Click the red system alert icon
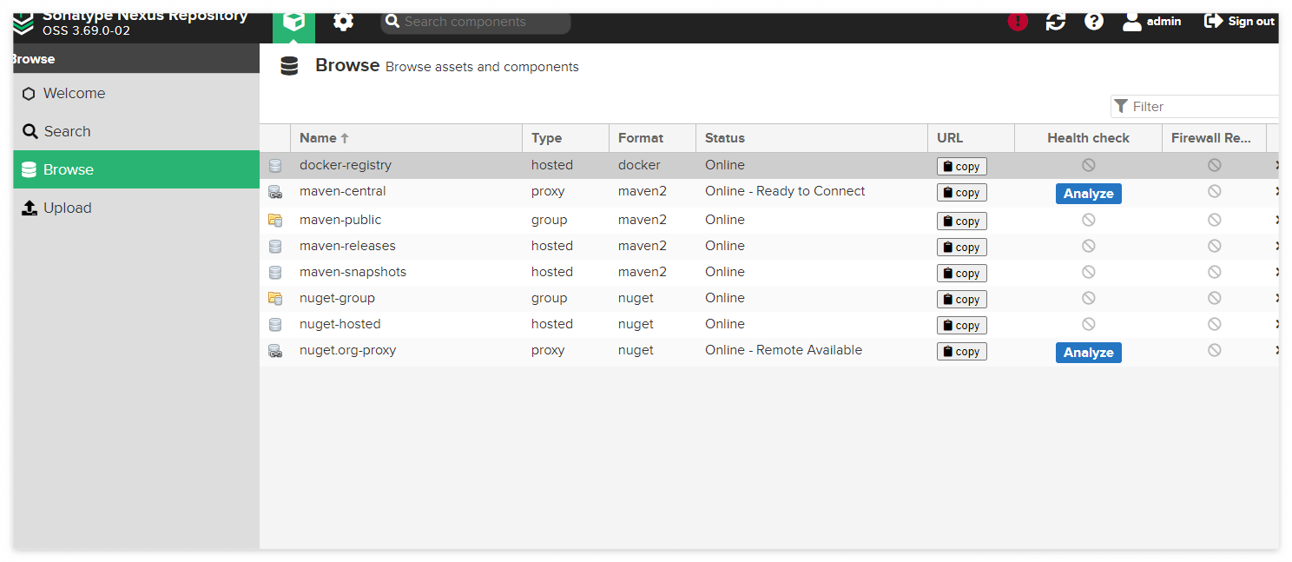The height and width of the screenshot is (562, 1292). [x=1018, y=22]
